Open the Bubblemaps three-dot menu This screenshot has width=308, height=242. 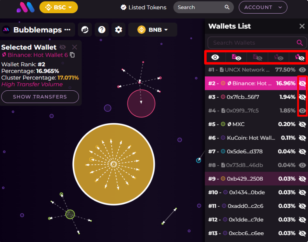coord(68,29)
